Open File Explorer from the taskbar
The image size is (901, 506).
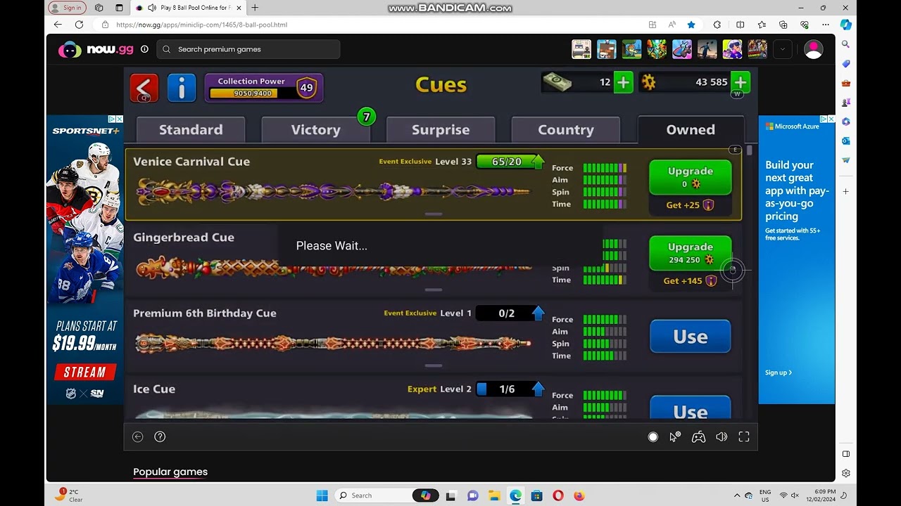pyautogui.click(x=494, y=495)
